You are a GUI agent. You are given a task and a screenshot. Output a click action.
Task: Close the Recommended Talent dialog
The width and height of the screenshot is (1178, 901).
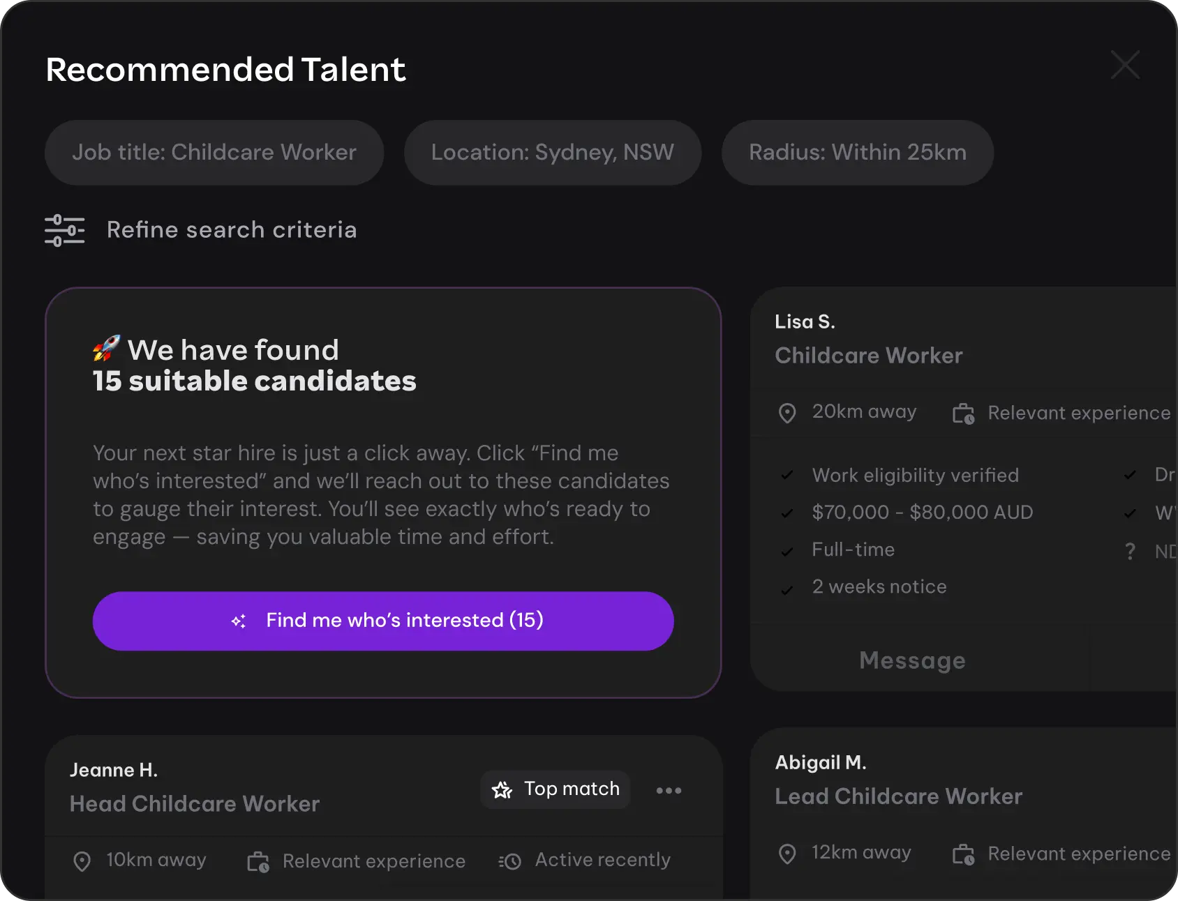click(x=1125, y=65)
